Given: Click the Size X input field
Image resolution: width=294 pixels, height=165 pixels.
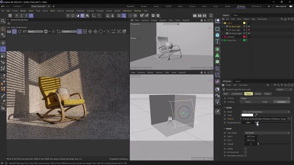Looking at the screenshot, I should click(251, 137).
